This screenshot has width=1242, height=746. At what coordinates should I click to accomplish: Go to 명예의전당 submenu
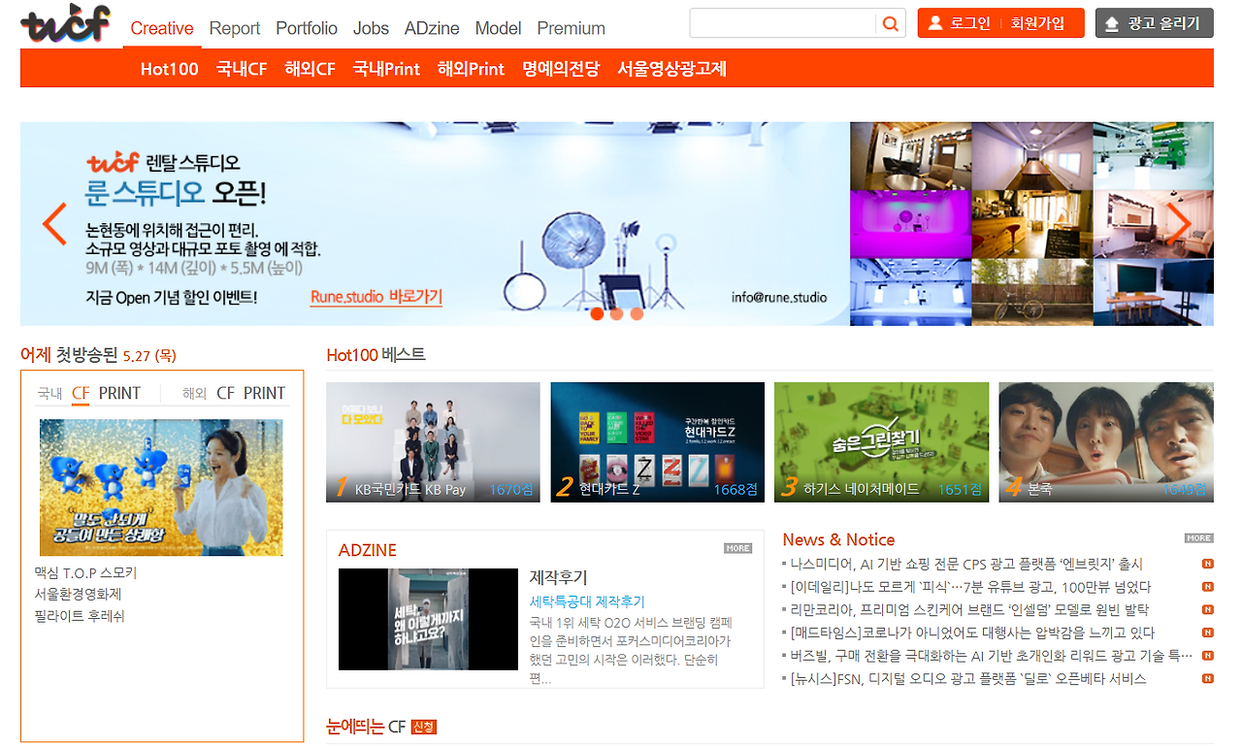click(x=561, y=69)
